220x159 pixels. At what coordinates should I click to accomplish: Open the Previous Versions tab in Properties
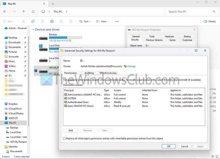[154, 40]
